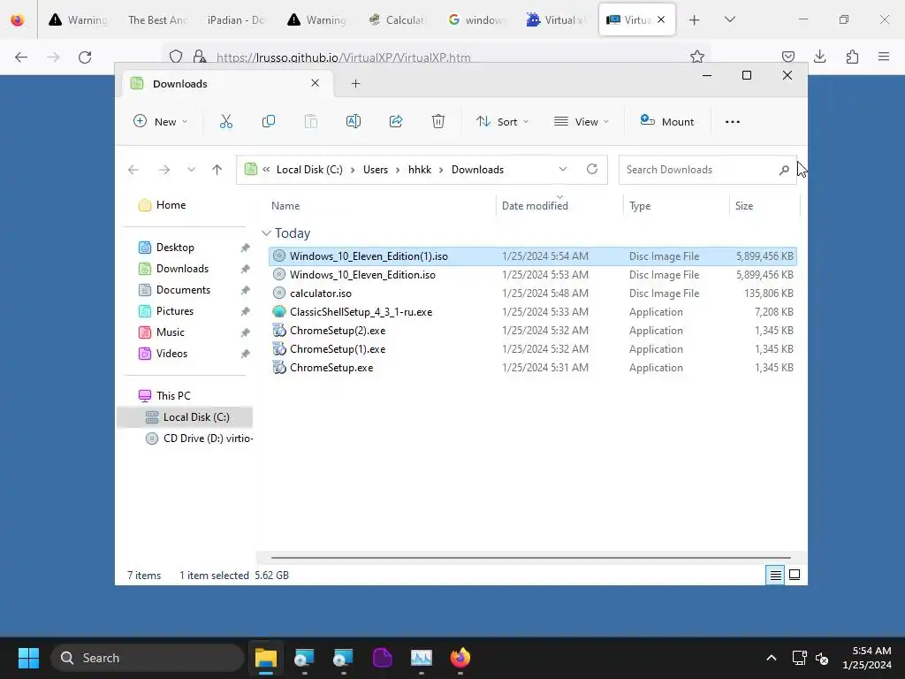Select ClassicShellSetup_4_3_1-ru.exe file

[x=533, y=312]
